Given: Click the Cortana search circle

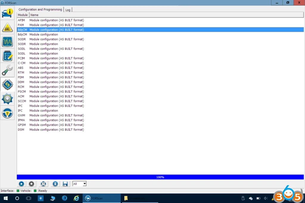Looking at the screenshot, I should [17, 198].
